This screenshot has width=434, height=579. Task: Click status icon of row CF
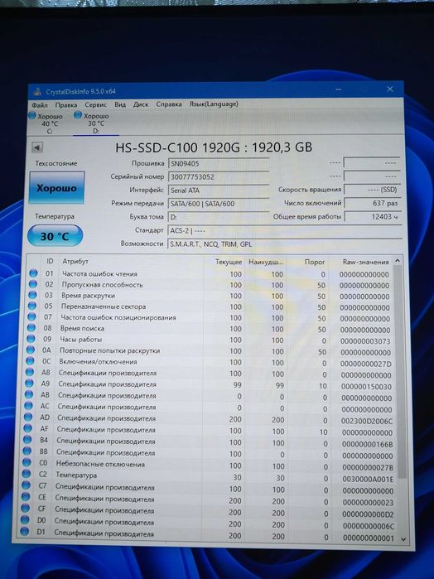pyautogui.click(x=25, y=508)
